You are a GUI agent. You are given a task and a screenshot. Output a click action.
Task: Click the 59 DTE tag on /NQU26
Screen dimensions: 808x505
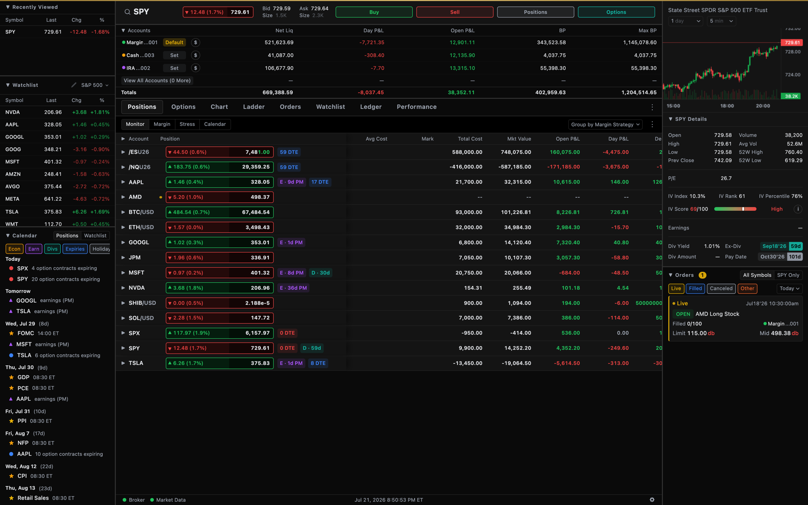pos(289,167)
